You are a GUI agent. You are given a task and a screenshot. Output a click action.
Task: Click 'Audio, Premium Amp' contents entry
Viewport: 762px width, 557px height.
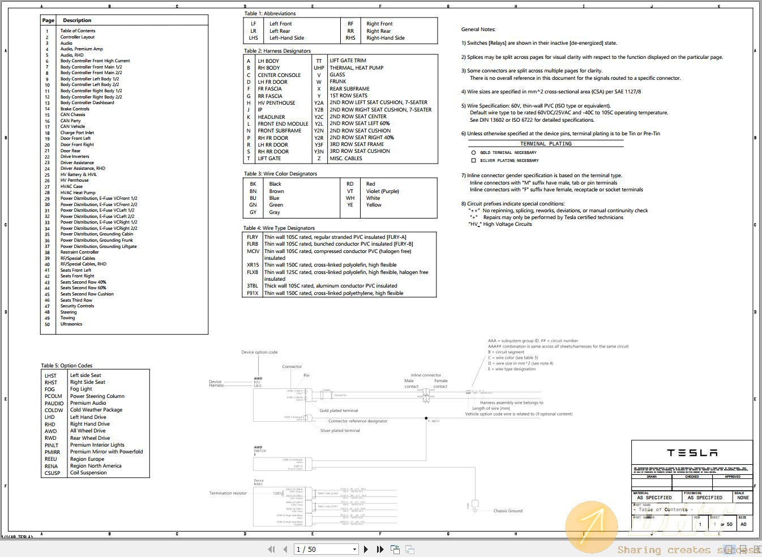pyautogui.click(x=82, y=49)
